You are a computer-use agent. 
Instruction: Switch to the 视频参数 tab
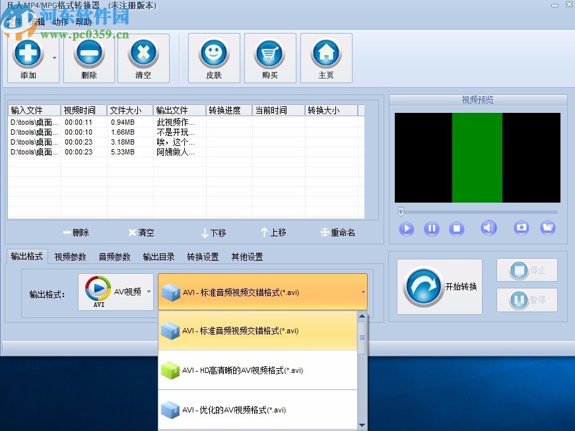pyautogui.click(x=69, y=257)
